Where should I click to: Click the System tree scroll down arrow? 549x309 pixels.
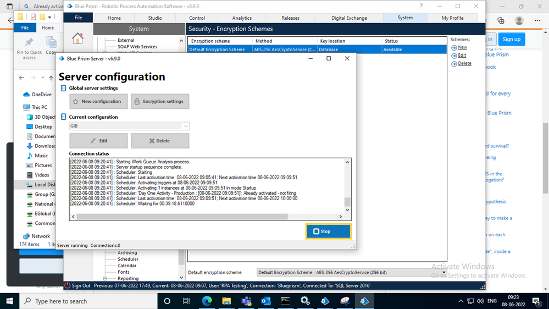pos(181,278)
